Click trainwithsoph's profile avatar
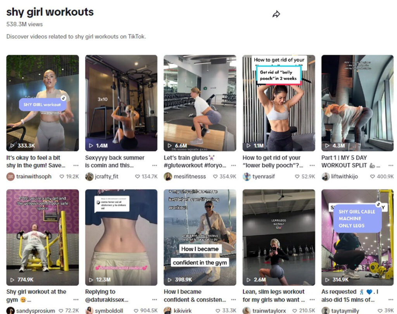 pos(10,176)
